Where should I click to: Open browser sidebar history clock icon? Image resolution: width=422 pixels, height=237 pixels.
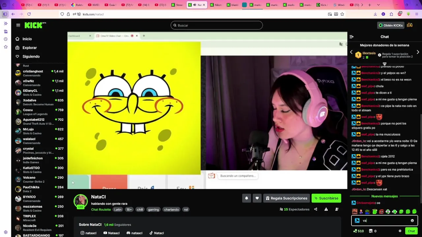coord(6,39)
